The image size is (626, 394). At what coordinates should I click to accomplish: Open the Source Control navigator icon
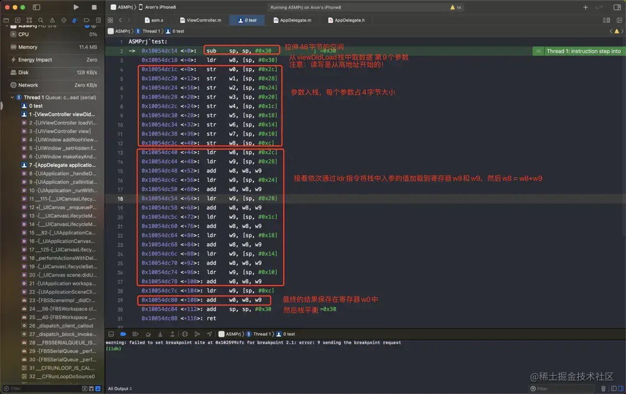(18, 20)
